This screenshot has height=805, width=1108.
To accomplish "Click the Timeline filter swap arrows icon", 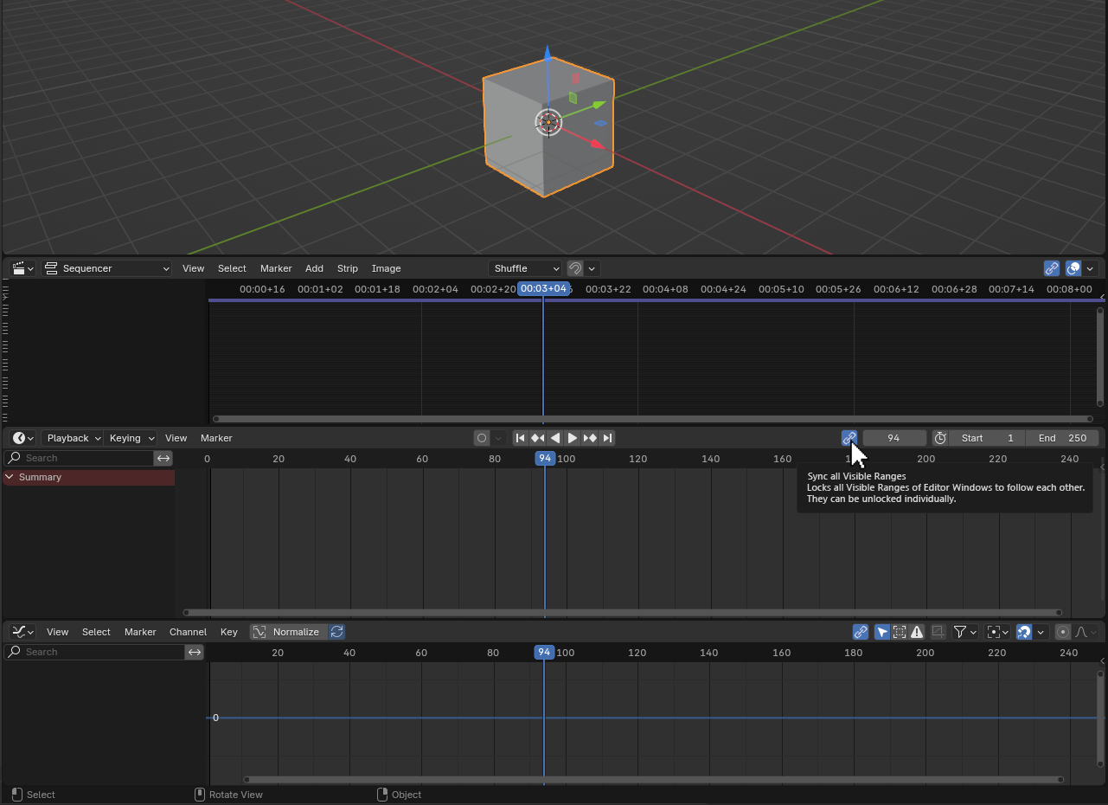I will (x=163, y=458).
